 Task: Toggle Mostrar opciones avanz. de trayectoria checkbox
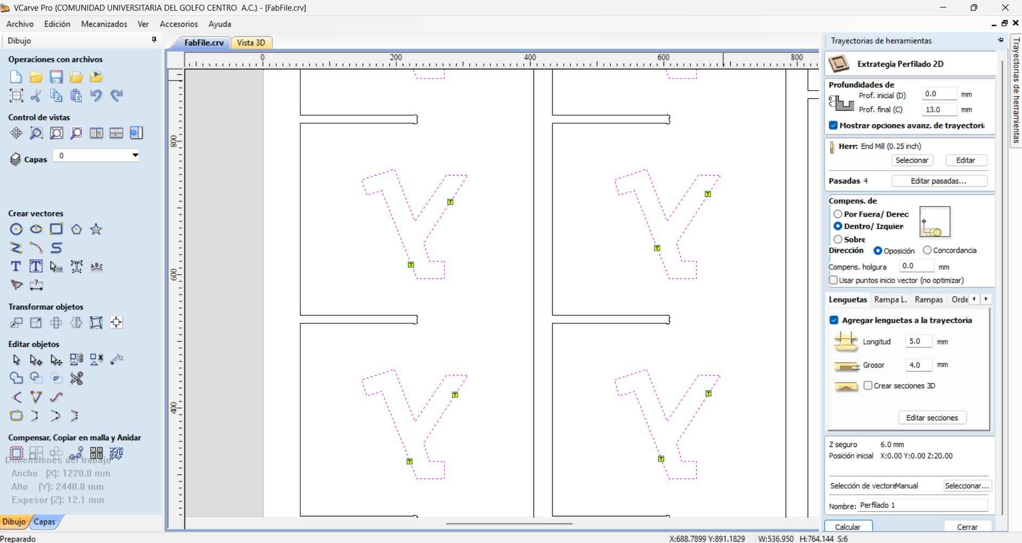833,125
